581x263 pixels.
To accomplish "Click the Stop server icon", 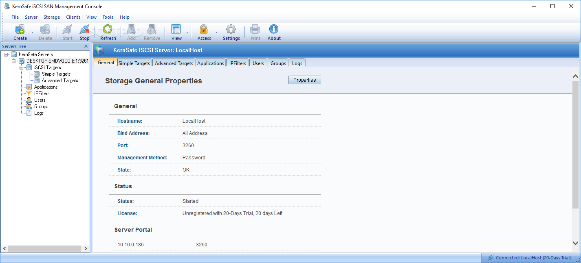I will [x=85, y=29].
